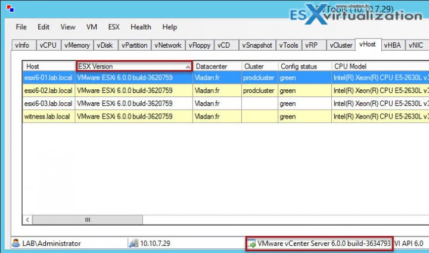
Task: Open the Health menu
Action: point(141,27)
